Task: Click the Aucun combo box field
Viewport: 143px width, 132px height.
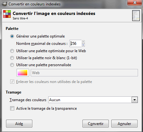Action: [93, 100]
